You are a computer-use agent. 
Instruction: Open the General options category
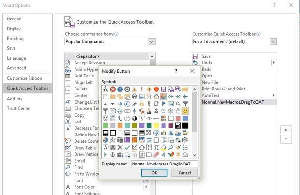pyautogui.click(x=14, y=19)
